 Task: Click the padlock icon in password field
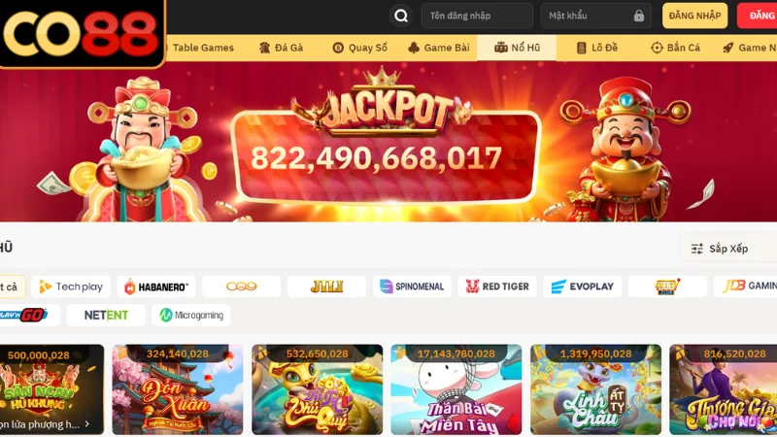click(x=639, y=16)
